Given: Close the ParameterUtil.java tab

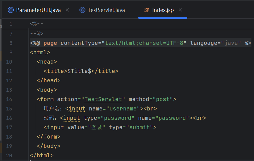Looking at the screenshot, I should tap(67, 10).
